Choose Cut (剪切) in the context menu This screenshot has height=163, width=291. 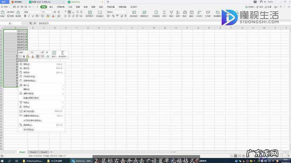pos(42,68)
